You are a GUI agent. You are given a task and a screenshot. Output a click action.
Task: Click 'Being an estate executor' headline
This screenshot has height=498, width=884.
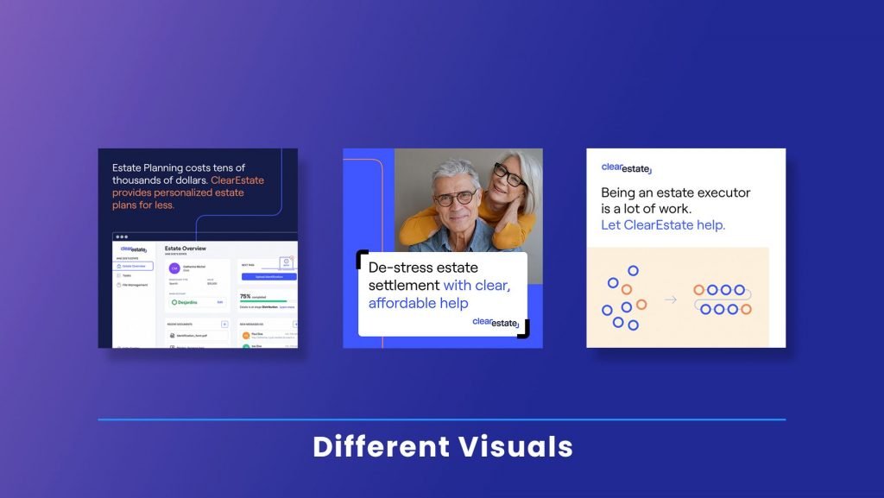tap(675, 192)
